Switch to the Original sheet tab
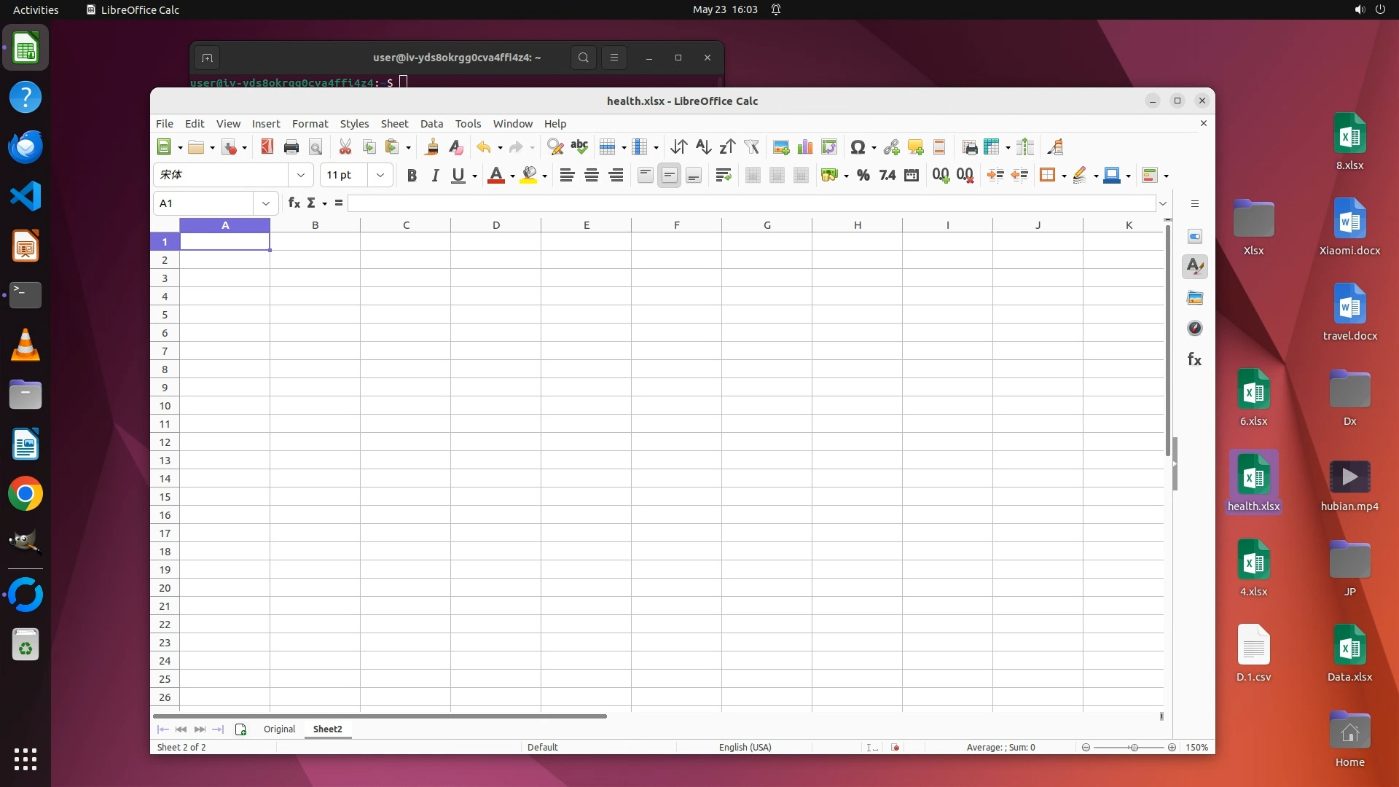The image size is (1399, 787). tap(279, 729)
